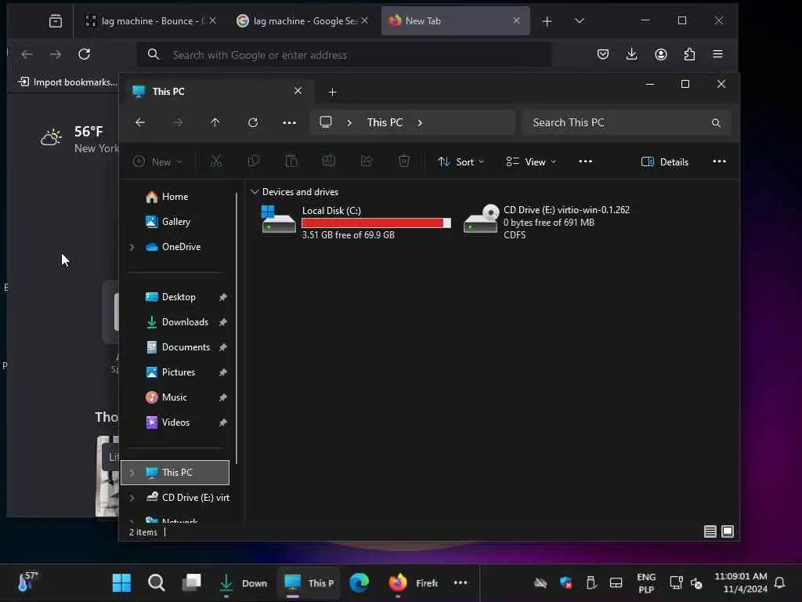Add a new File Explorer tab
The width and height of the screenshot is (802, 602).
[x=332, y=92]
